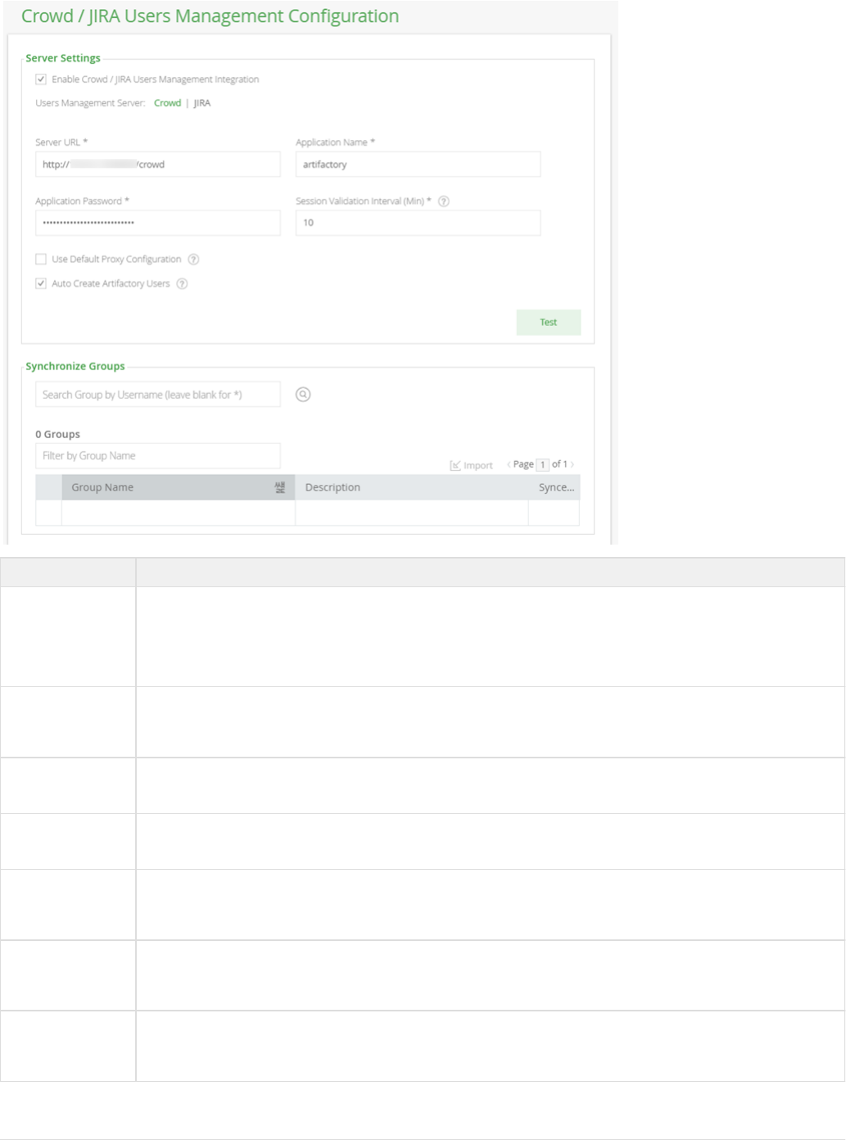This screenshot has width=846, height=1140.
Task: Click Crowd / JIRA Users Management Configuration heading
Action: click(x=210, y=16)
